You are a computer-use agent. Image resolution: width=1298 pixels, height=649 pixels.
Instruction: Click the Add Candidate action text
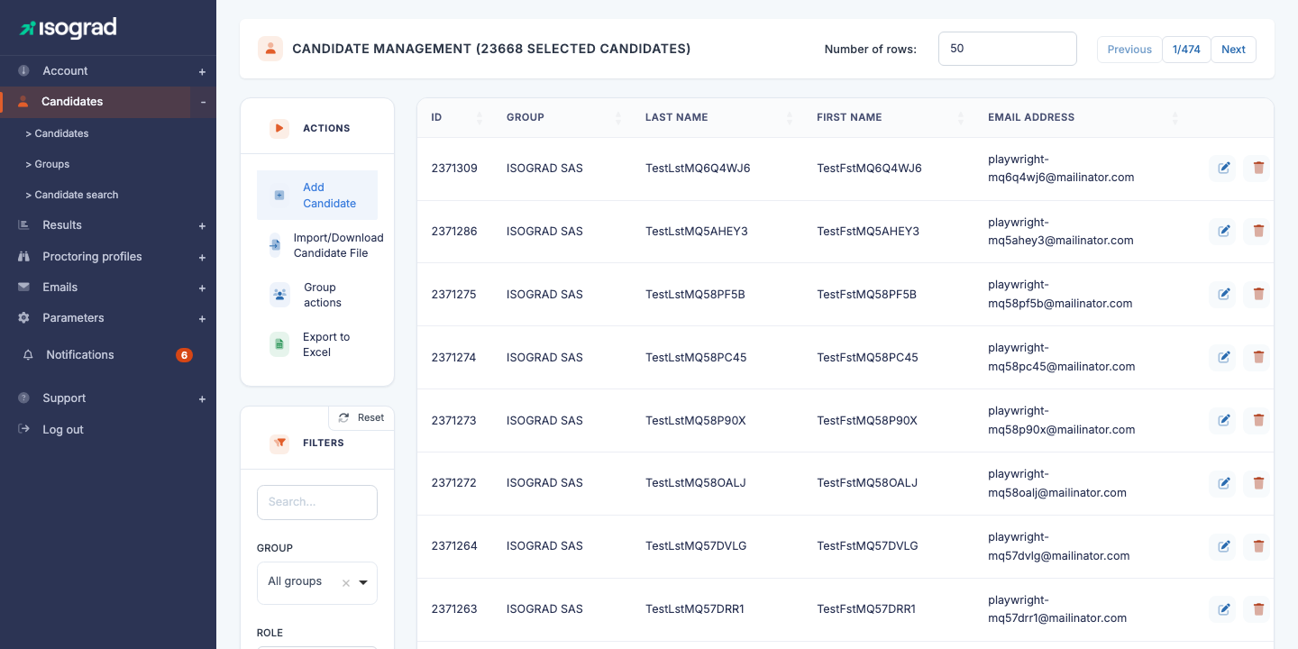(x=329, y=196)
